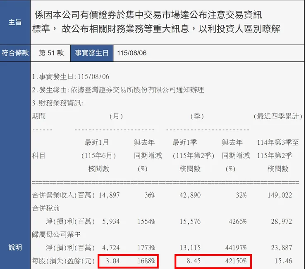The width and height of the screenshot is (306, 269).
Task: Select the cumulative EPS value 15.46
Action: point(283,261)
